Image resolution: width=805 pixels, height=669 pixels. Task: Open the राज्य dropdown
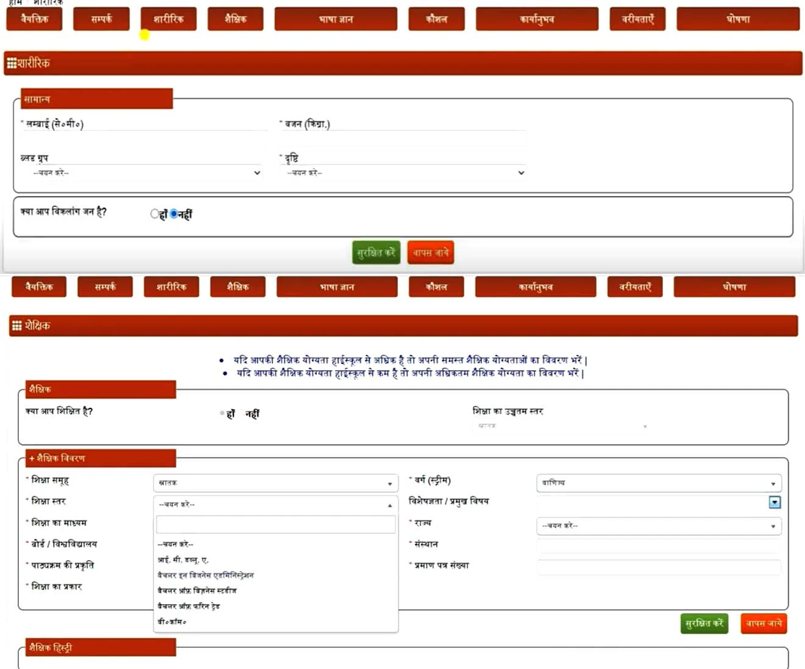[x=658, y=526]
